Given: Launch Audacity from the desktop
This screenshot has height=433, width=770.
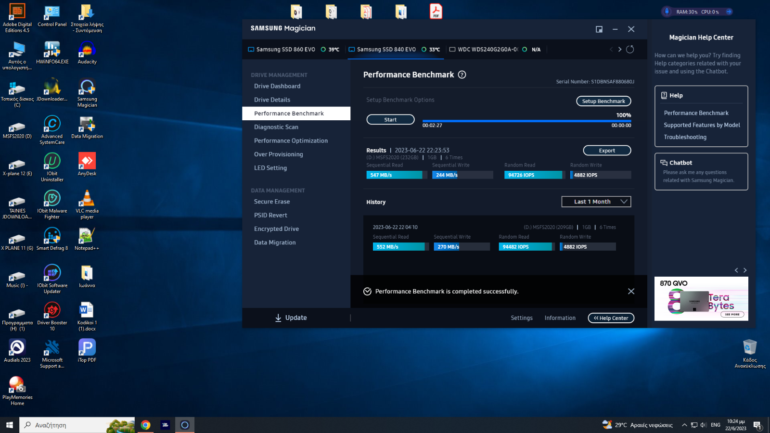Looking at the screenshot, I should pos(87,53).
